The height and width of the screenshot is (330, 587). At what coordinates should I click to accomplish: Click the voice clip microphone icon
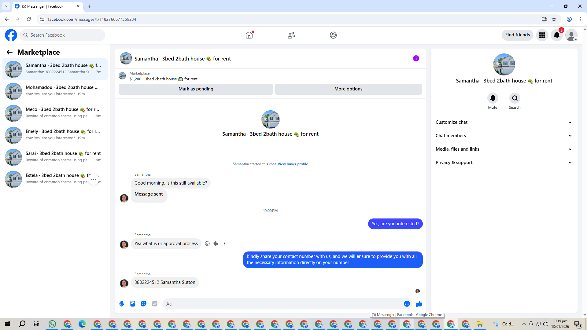122,304
